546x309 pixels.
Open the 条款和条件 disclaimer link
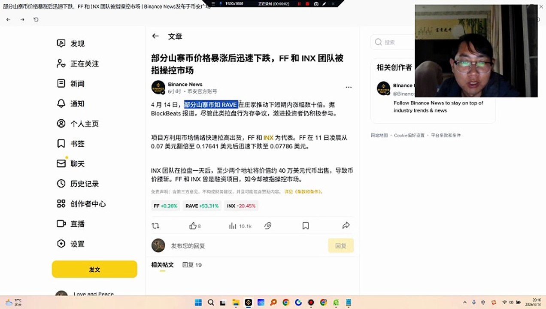coord(303,192)
